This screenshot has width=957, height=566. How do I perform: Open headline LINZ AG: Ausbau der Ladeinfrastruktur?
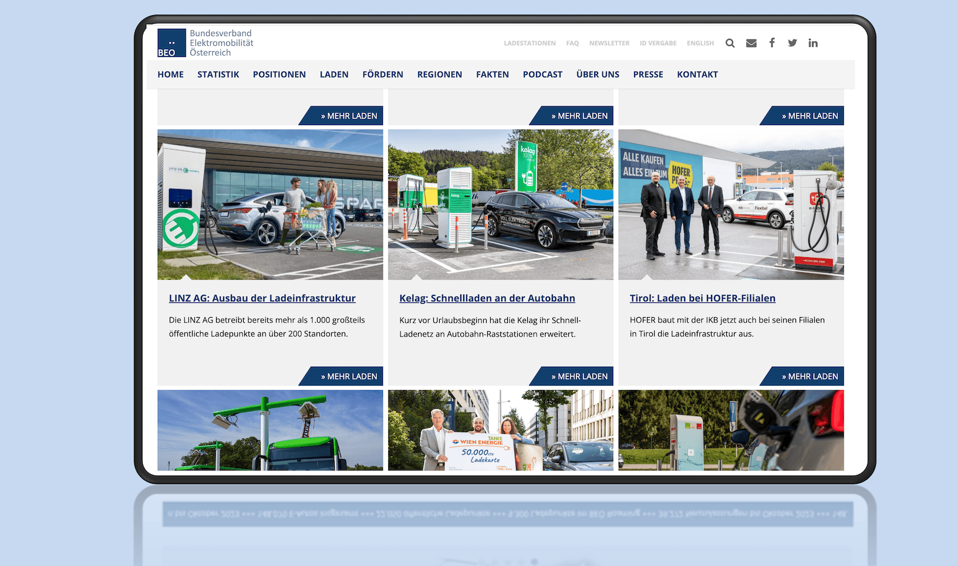pos(262,298)
